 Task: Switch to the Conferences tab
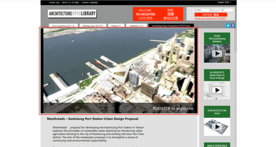136,26
